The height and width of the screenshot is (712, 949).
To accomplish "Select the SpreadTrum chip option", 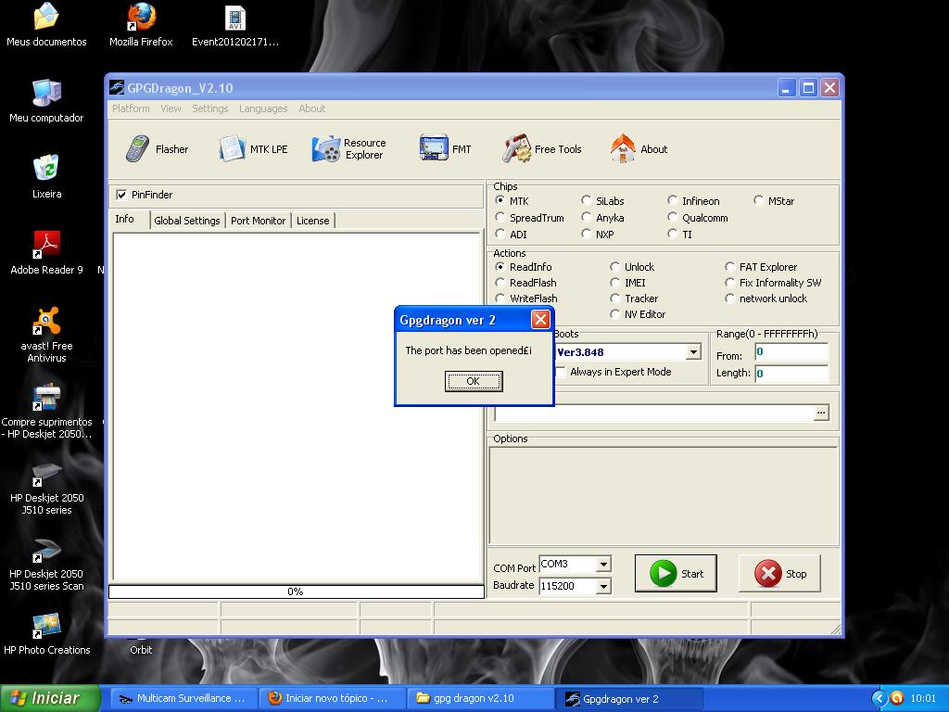I will [x=500, y=217].
